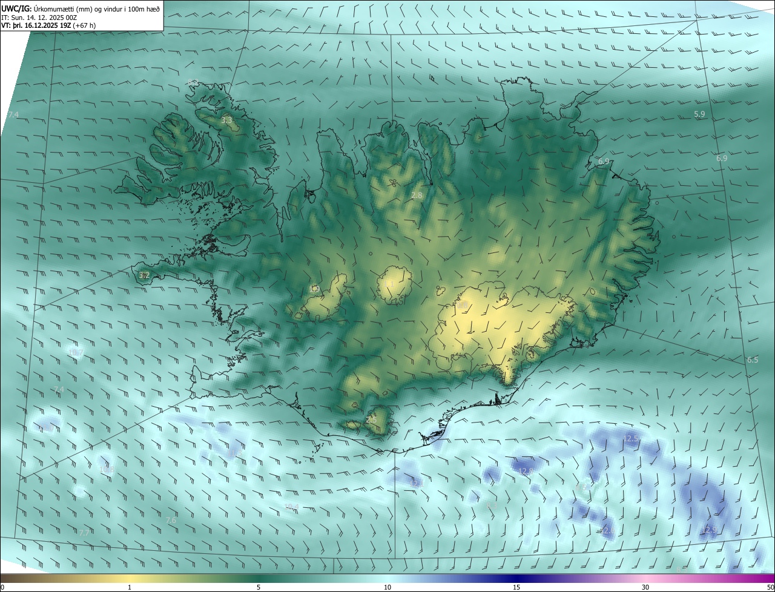Image resolution: width=775 pixels, height=592 pixels.
Task: Click the 6.5 value on the east edge
Action: point(753,360)
